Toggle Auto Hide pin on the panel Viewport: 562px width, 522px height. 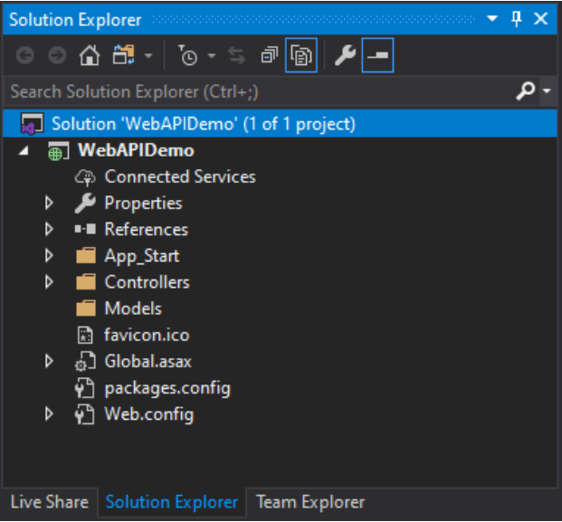[517, 19]
